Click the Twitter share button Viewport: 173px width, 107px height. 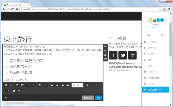pos(123,55)
